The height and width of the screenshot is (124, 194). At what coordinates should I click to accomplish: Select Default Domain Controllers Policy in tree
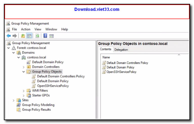click(61, 76)
